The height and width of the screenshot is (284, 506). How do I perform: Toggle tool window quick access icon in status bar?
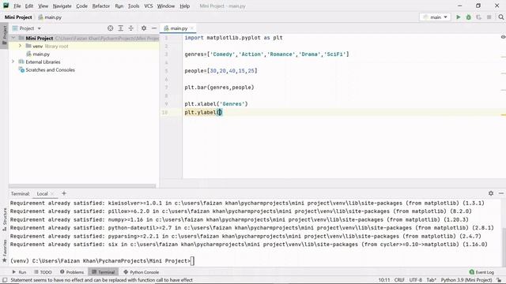coord(5,280)
